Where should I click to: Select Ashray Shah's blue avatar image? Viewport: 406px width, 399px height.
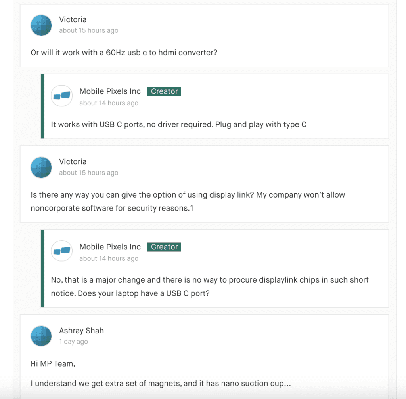click(41, 336)
